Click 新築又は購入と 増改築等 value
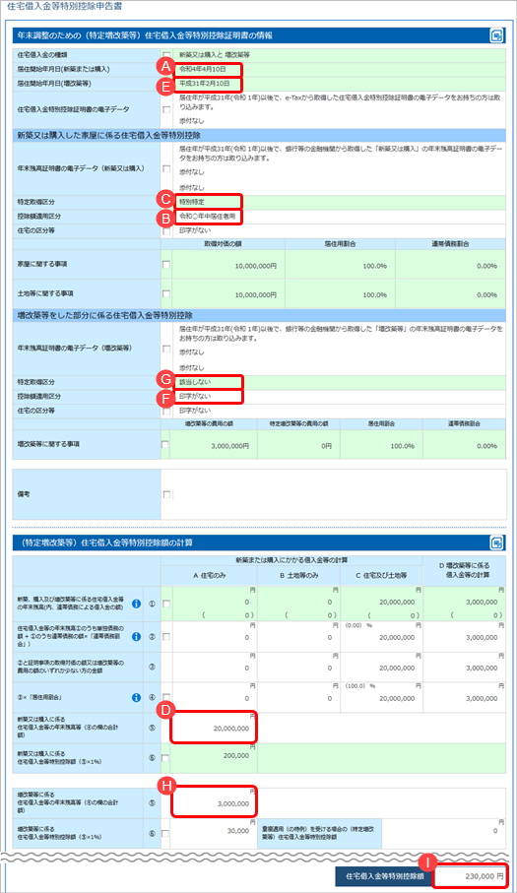The width and height of the screenshot is (517, 893). (214, 55)
